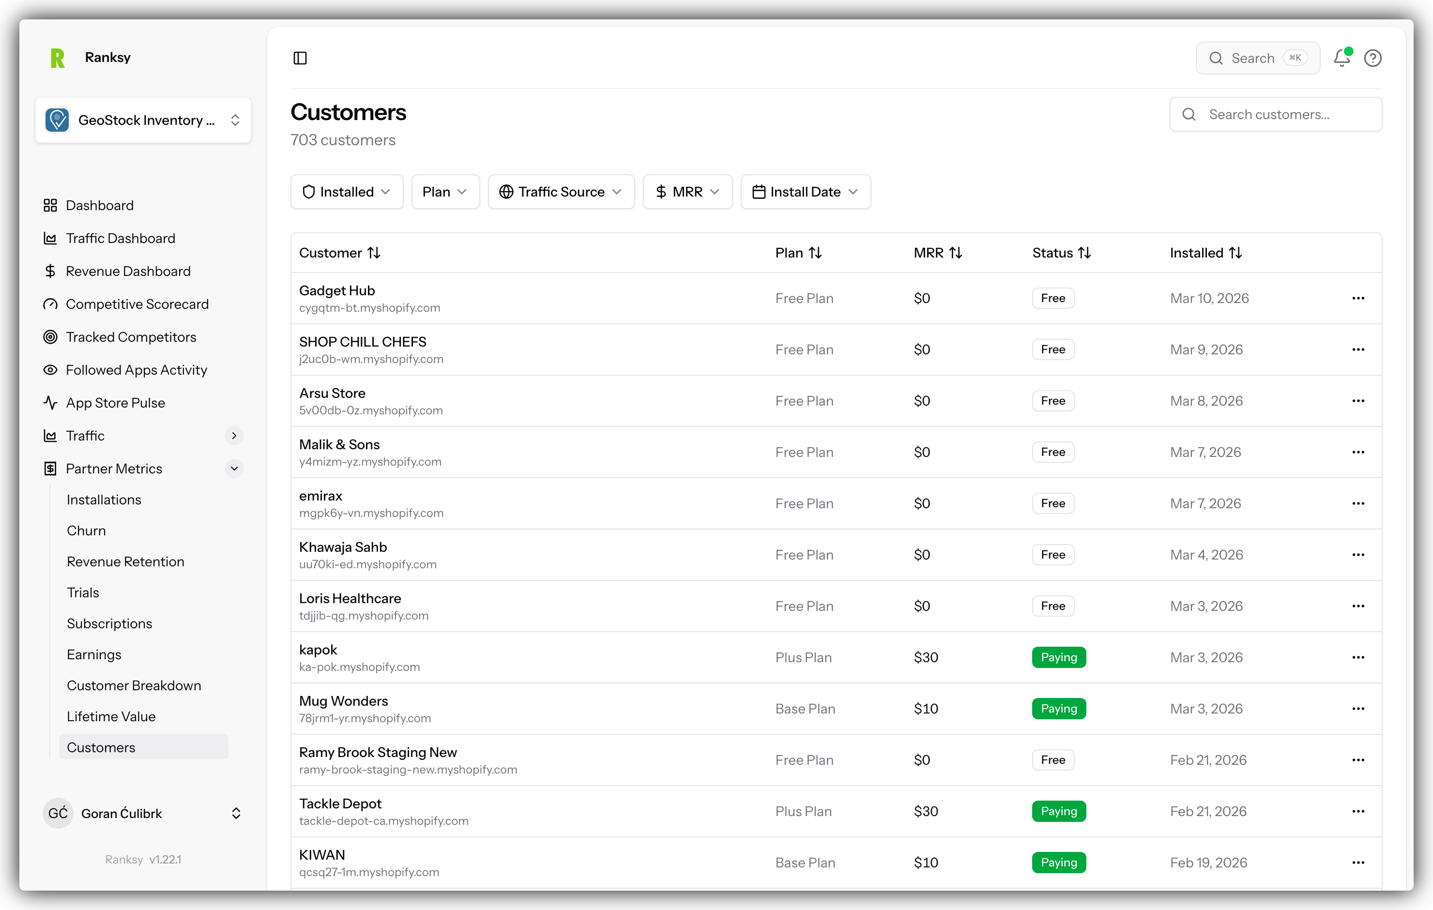Screen dimensions: 1433x910
Task: Sort table by Status column
Action: pos(1062,253)
